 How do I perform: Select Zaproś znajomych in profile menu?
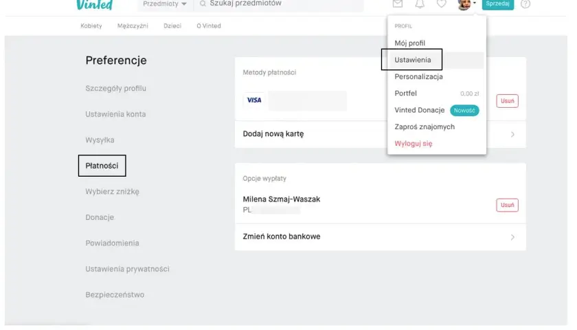(x=425, y=126)
